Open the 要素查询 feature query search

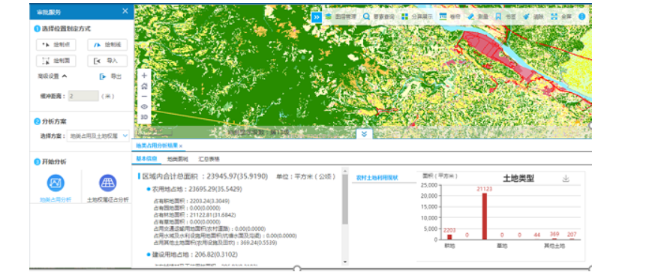(379, 16)
